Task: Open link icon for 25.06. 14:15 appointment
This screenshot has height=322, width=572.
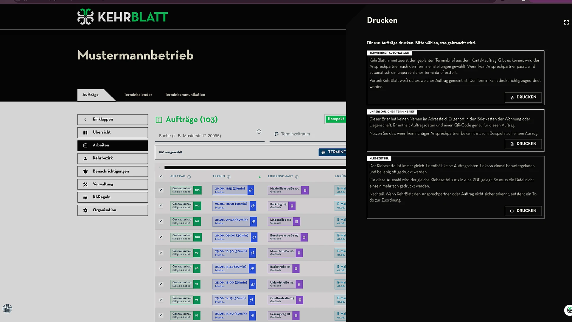Action: pyautogui.click(x=251, y=300)
